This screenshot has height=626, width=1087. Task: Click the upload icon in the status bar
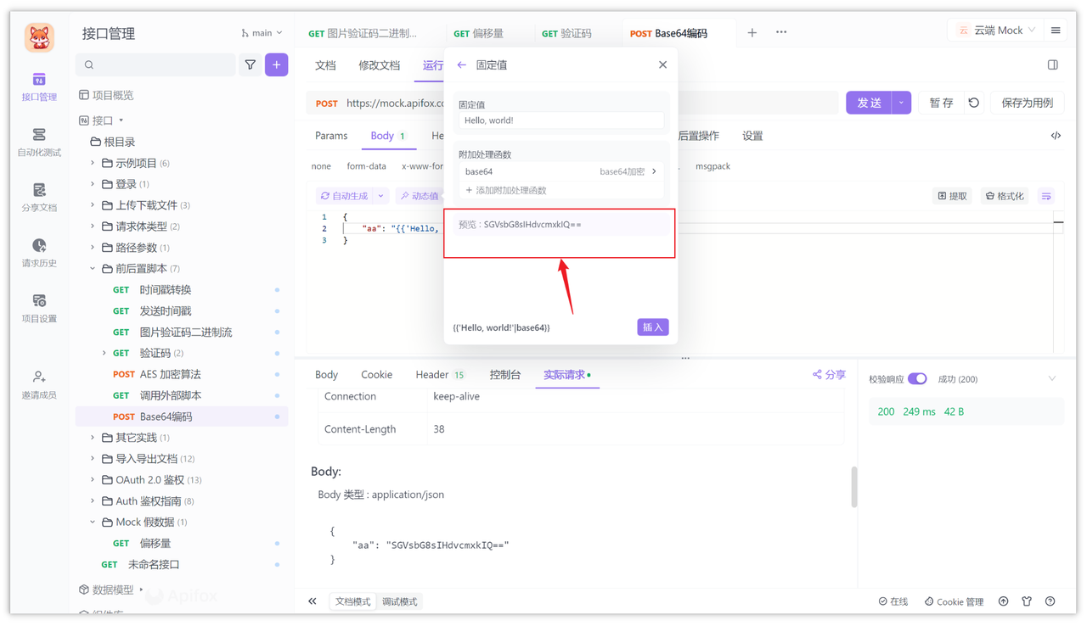[1004, 601]
